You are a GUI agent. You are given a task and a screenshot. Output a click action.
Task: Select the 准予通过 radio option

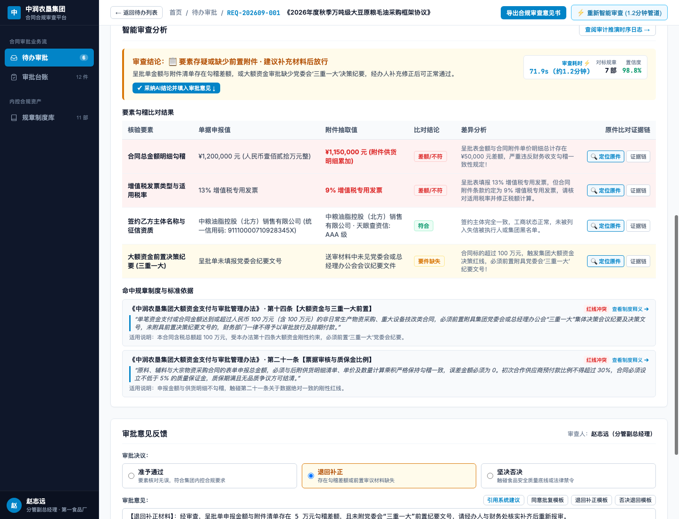tap(131, 476)
